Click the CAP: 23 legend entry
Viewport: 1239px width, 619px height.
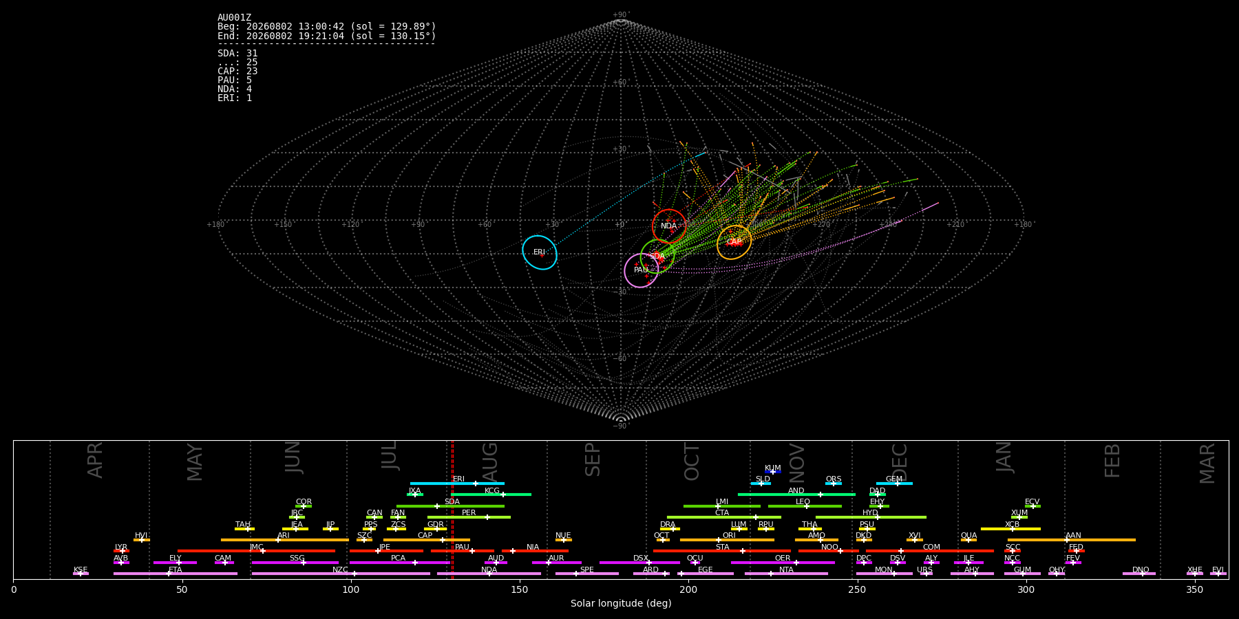(237, 72)
